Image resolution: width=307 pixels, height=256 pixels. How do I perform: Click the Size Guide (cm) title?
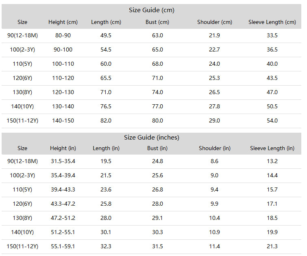pos(152,10)
